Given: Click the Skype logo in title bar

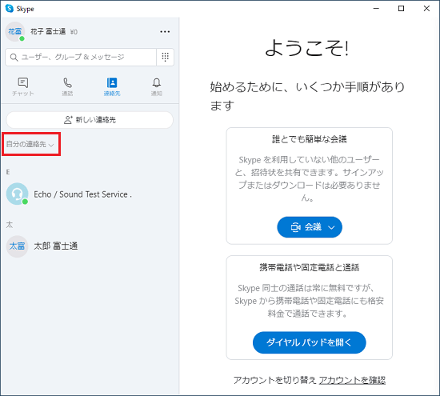Looking at the screenshot, I should click(10, 9).
